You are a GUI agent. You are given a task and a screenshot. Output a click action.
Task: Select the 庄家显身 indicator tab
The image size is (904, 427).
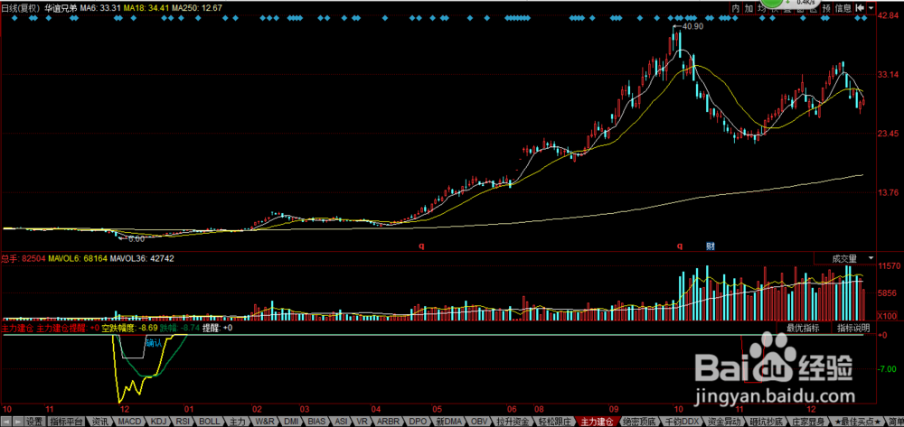pos(807,422)
